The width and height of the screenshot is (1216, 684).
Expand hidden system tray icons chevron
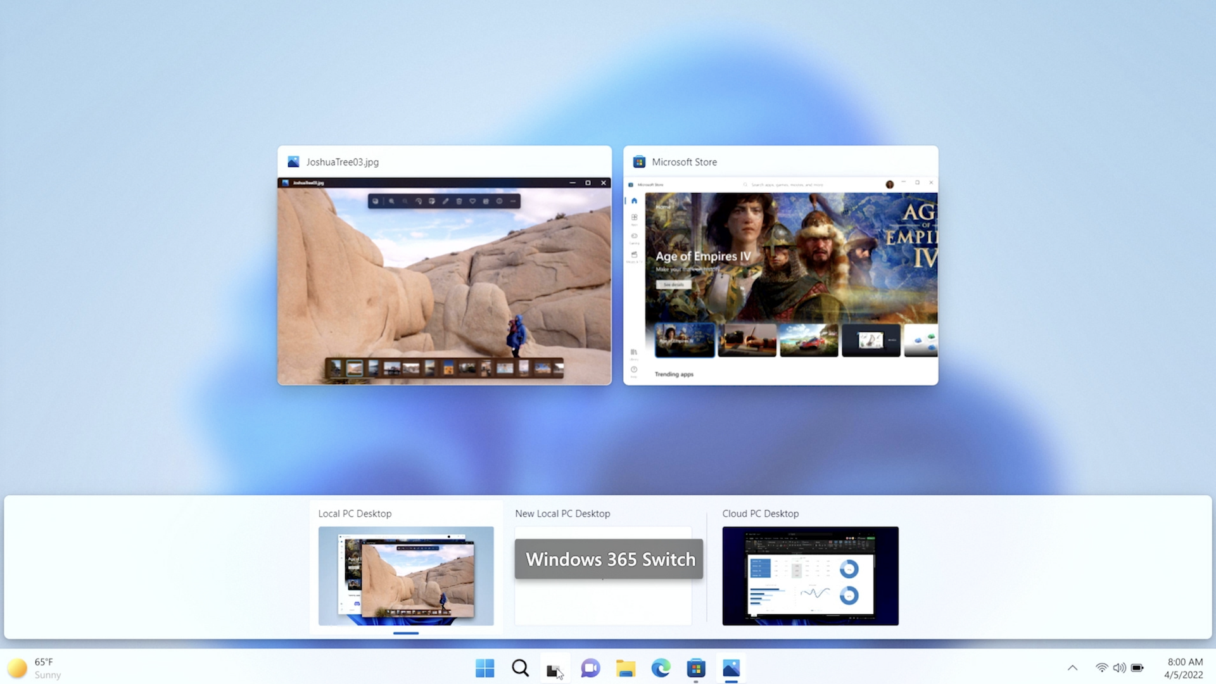coord(1072,668)
